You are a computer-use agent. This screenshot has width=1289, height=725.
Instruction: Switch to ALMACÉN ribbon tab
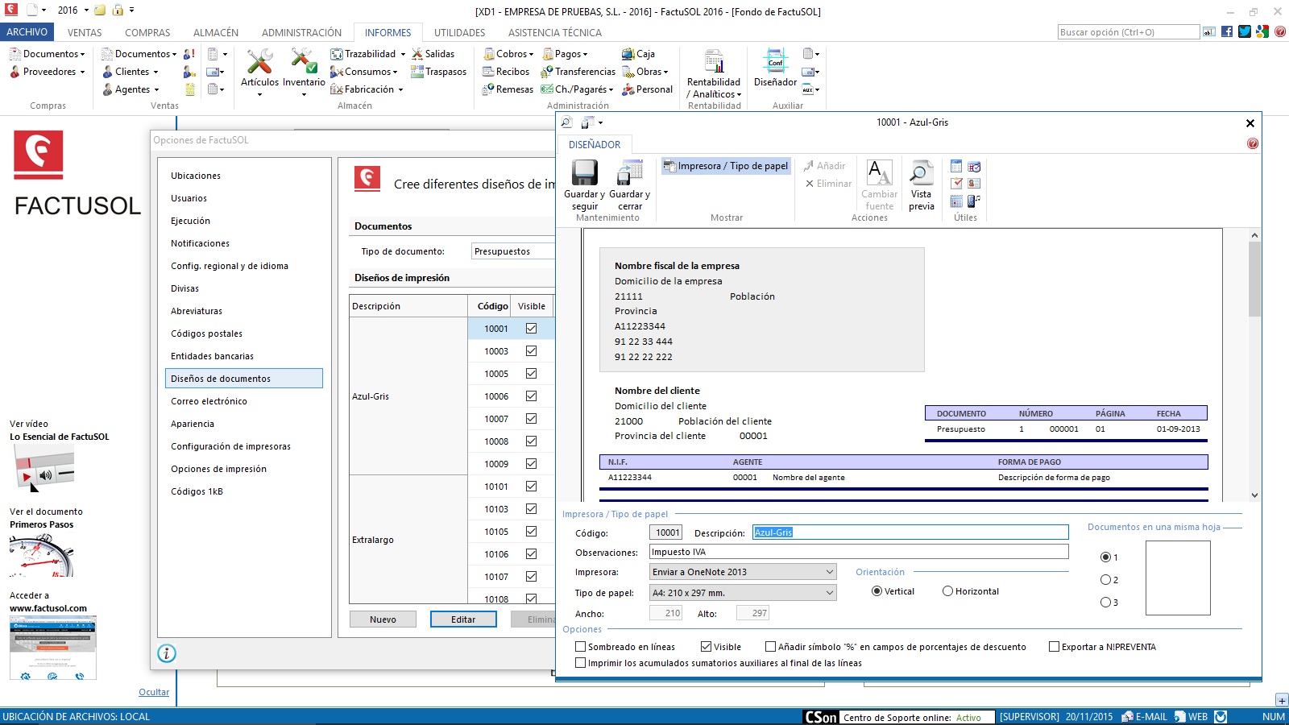pyautogui.click(x=216, y=33)
